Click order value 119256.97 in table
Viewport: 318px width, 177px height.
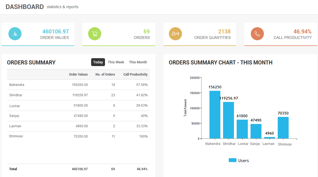[x=80, y=95]
